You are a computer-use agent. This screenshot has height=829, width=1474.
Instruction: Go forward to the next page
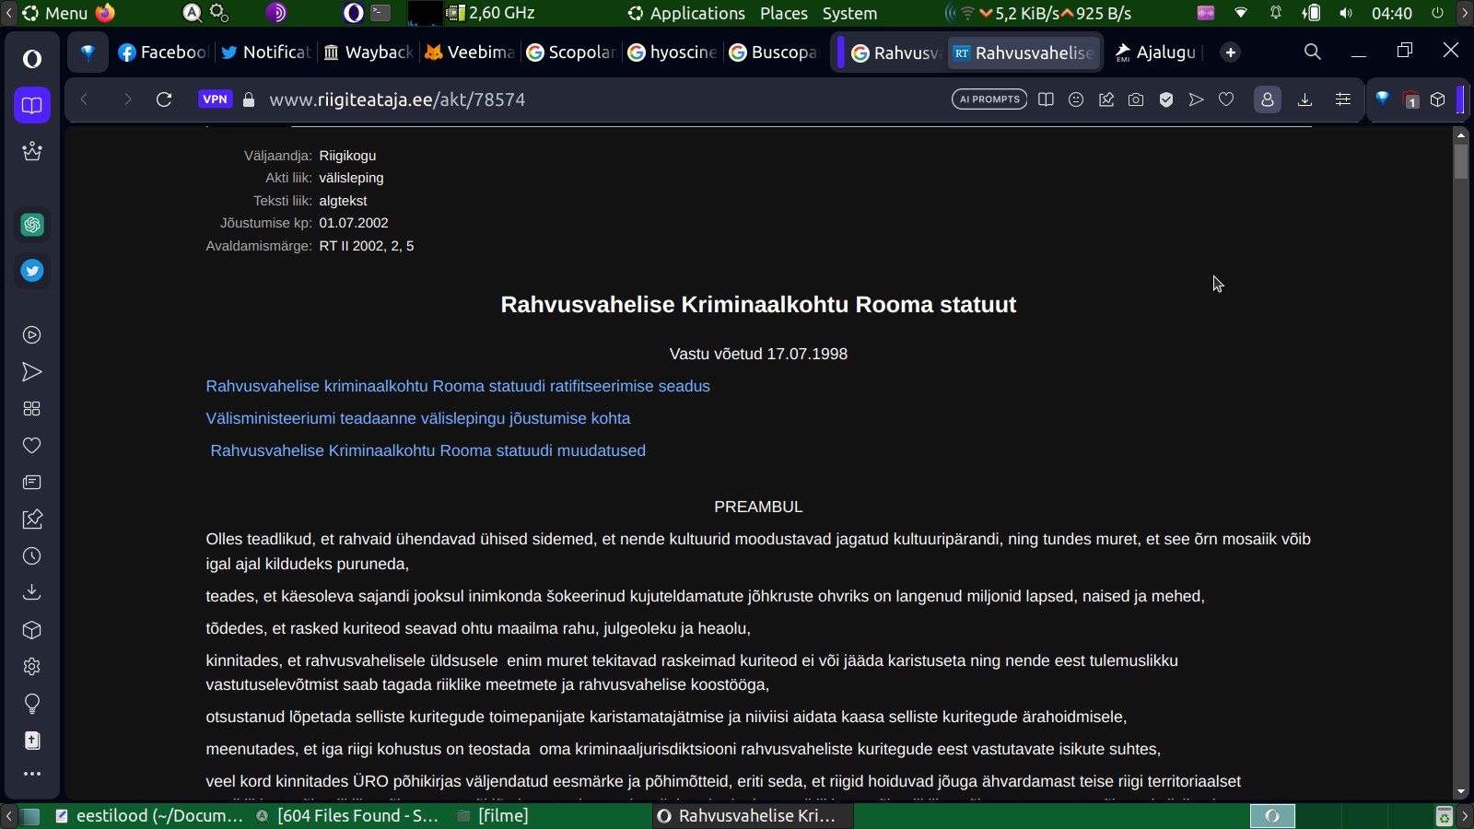127,99
